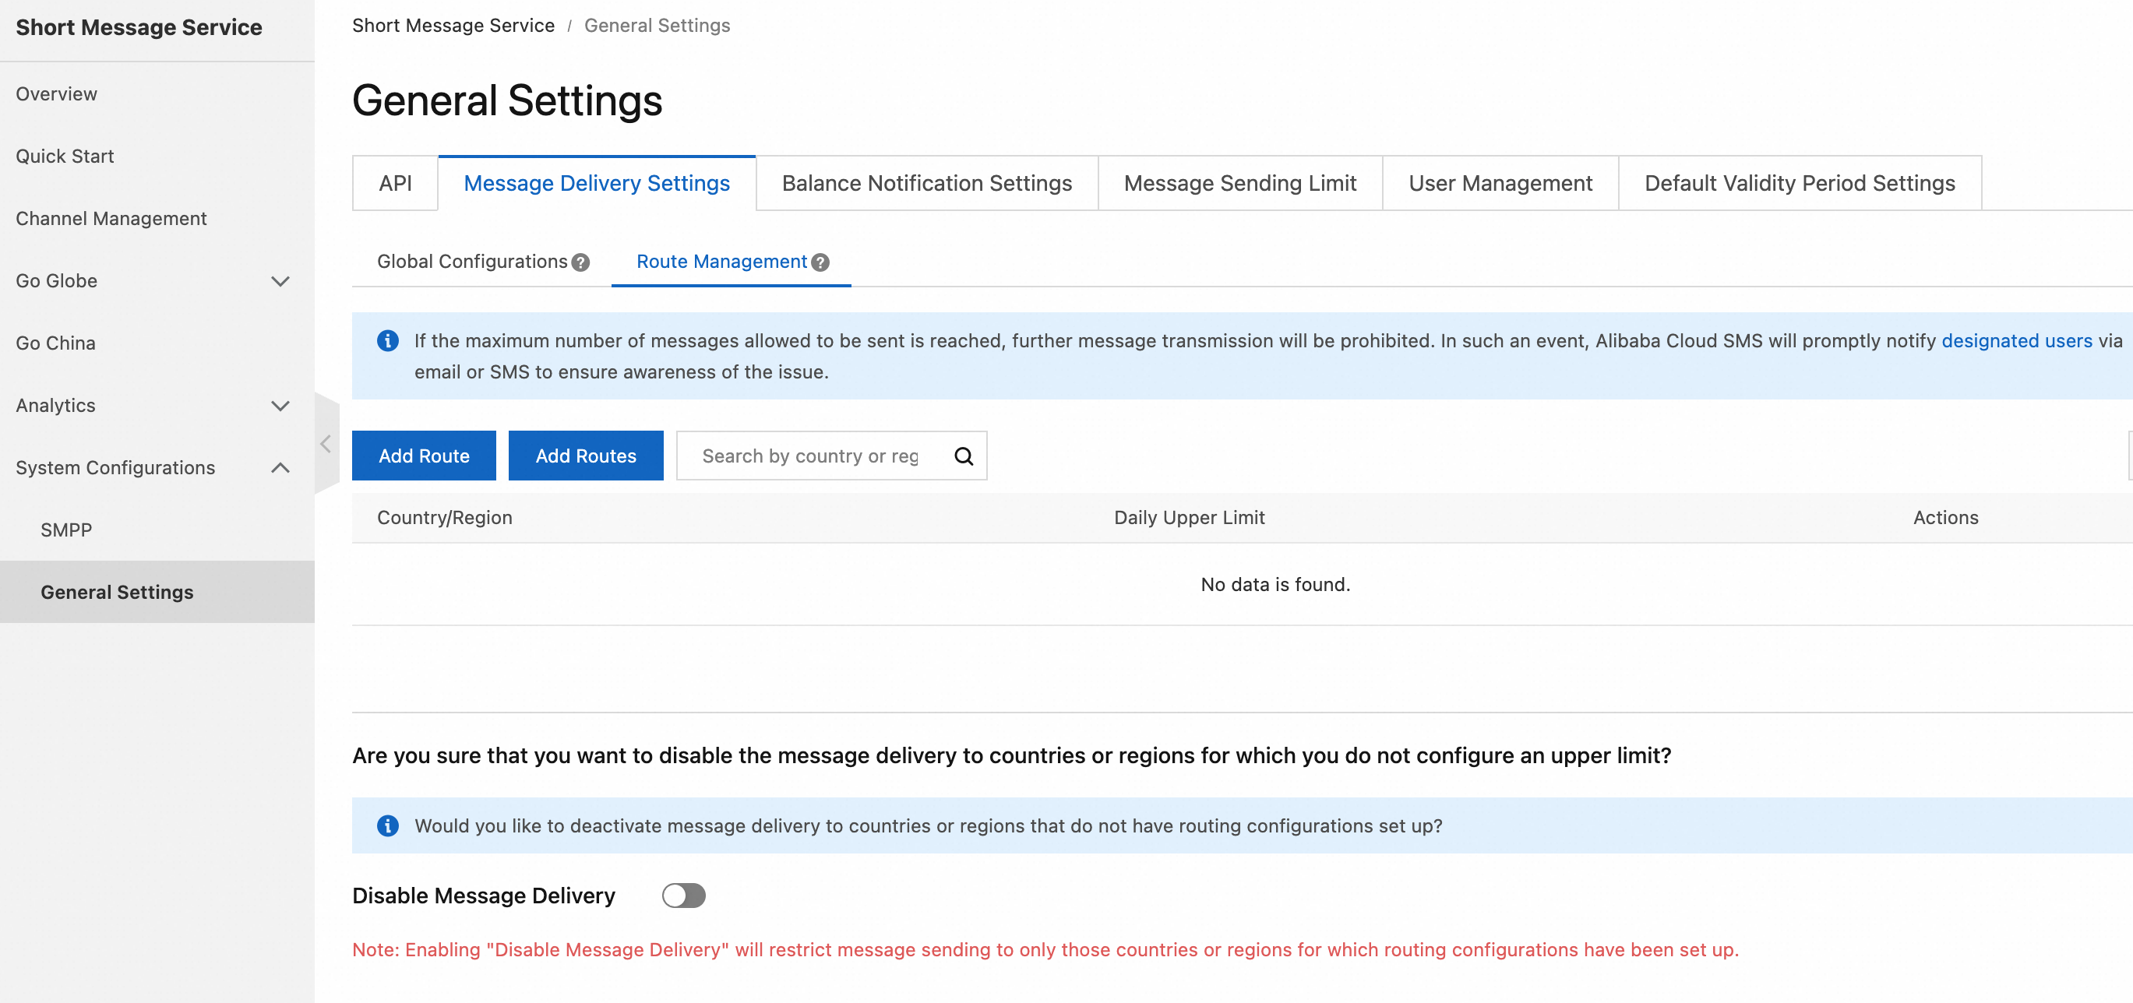Image resolution: width=2133 pixels, height=1003 pixels.
Task: Select the Message Delivery Settings tab
Action: pyautogui.click(x=596, y=183)
